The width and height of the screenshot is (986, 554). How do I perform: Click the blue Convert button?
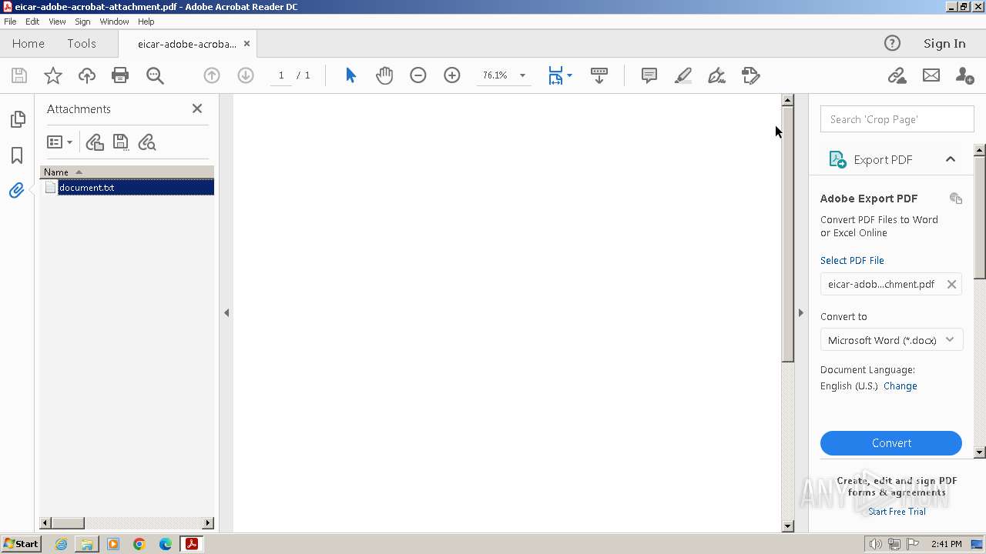coord(891,443)
